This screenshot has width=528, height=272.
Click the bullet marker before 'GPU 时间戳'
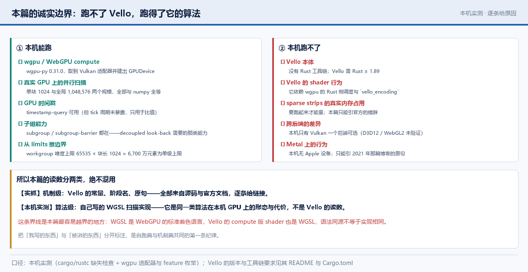point(20,103)
